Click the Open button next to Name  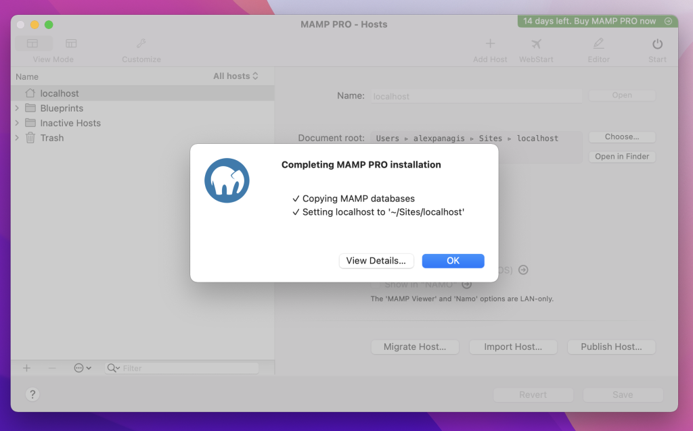tap(622, 95)
